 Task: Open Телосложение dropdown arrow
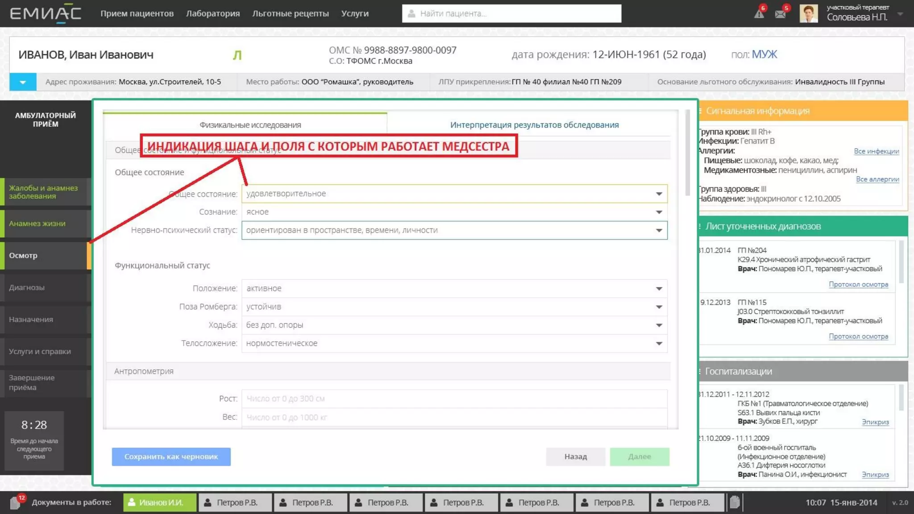coord(659,344)
